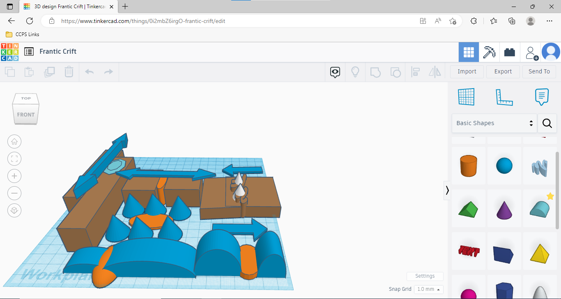Image resolution: width=561 pixels, height=299 pixels.
Task: Open the designs list icon
Action: point(29,52)
